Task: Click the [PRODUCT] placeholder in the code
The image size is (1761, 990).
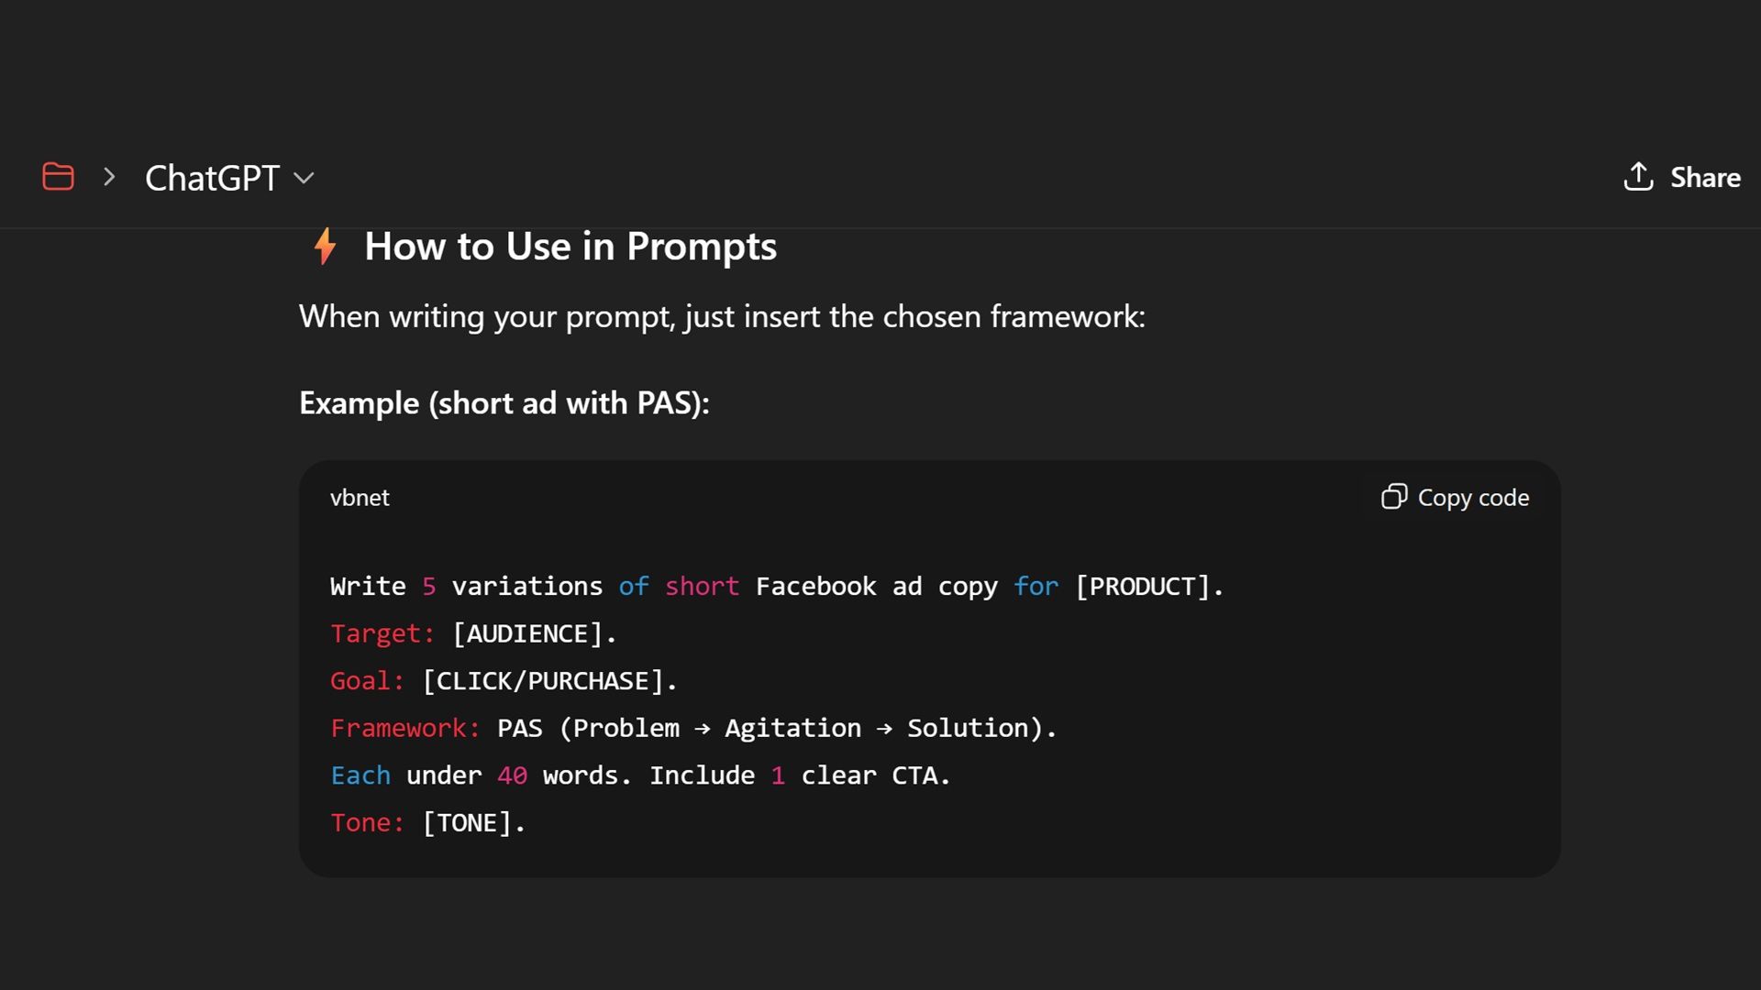Action: coord(1142,587)
